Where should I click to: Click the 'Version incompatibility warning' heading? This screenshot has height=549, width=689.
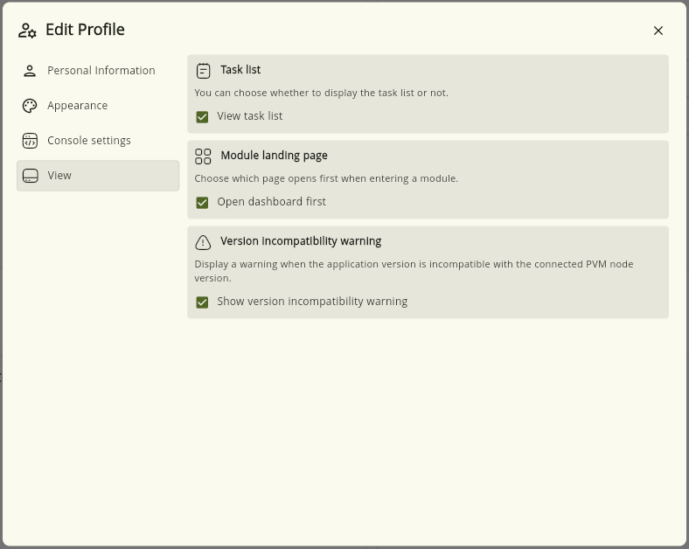(301, 241)
